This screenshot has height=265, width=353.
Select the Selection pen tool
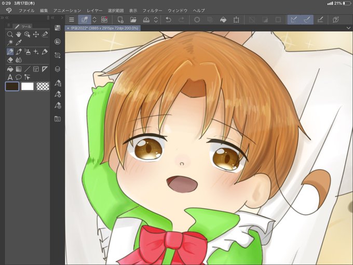45,34
